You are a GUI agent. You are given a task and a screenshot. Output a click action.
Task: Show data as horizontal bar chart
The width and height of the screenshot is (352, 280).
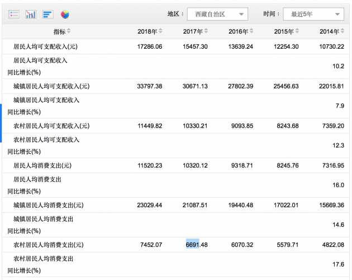click(x=47, y=14)
